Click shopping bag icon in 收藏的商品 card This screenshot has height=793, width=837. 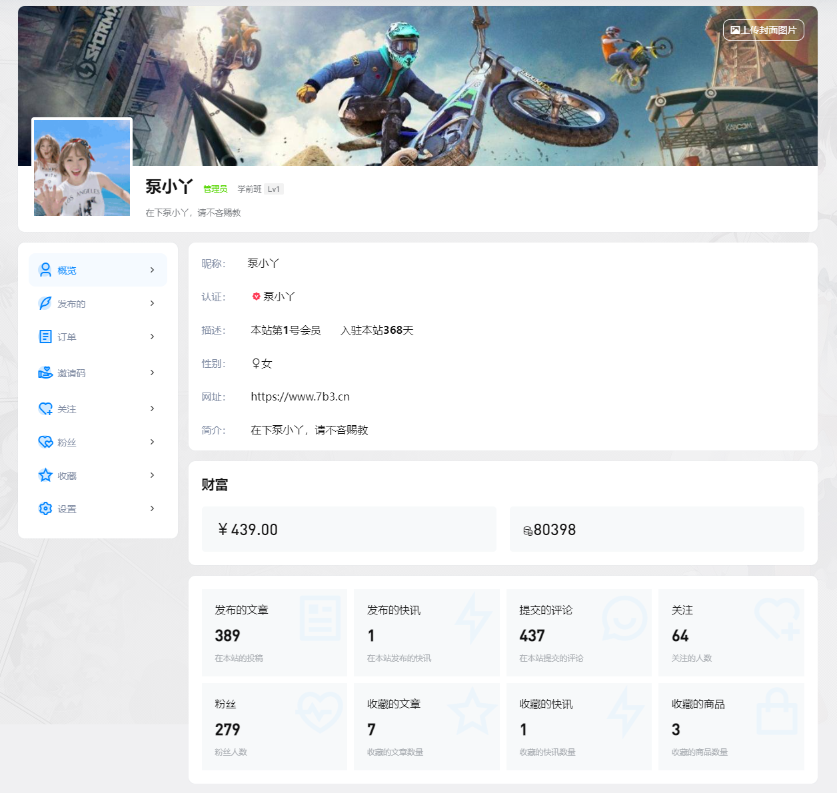[777, 712]
